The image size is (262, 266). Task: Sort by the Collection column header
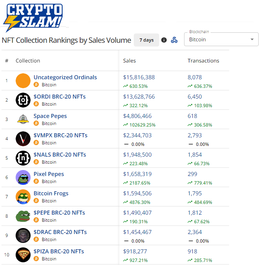click(x=28, y=61)
